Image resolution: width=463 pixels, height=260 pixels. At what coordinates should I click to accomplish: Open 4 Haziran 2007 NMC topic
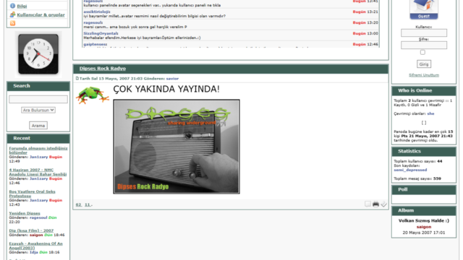(38, 172)
